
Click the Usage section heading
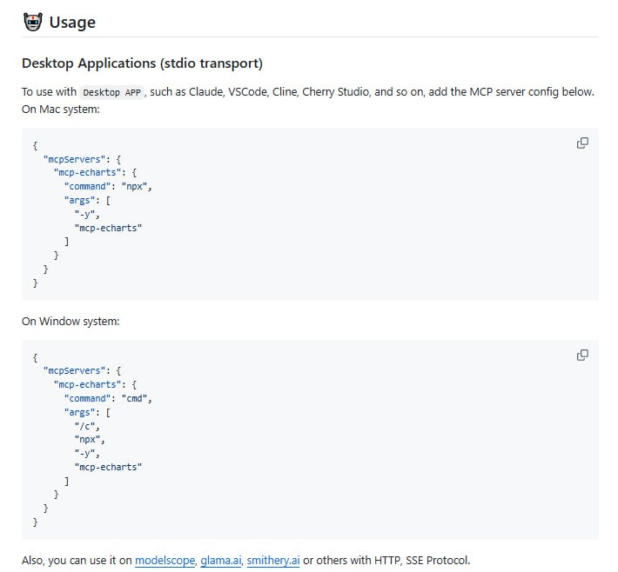point(72,22)
